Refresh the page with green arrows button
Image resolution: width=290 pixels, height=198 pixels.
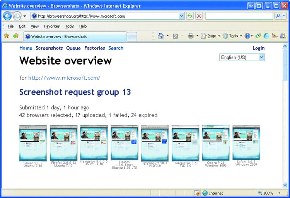[190, 16]
